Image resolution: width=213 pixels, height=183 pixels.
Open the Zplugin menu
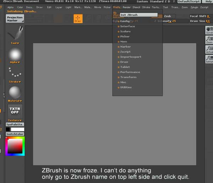tap(194, 7)
